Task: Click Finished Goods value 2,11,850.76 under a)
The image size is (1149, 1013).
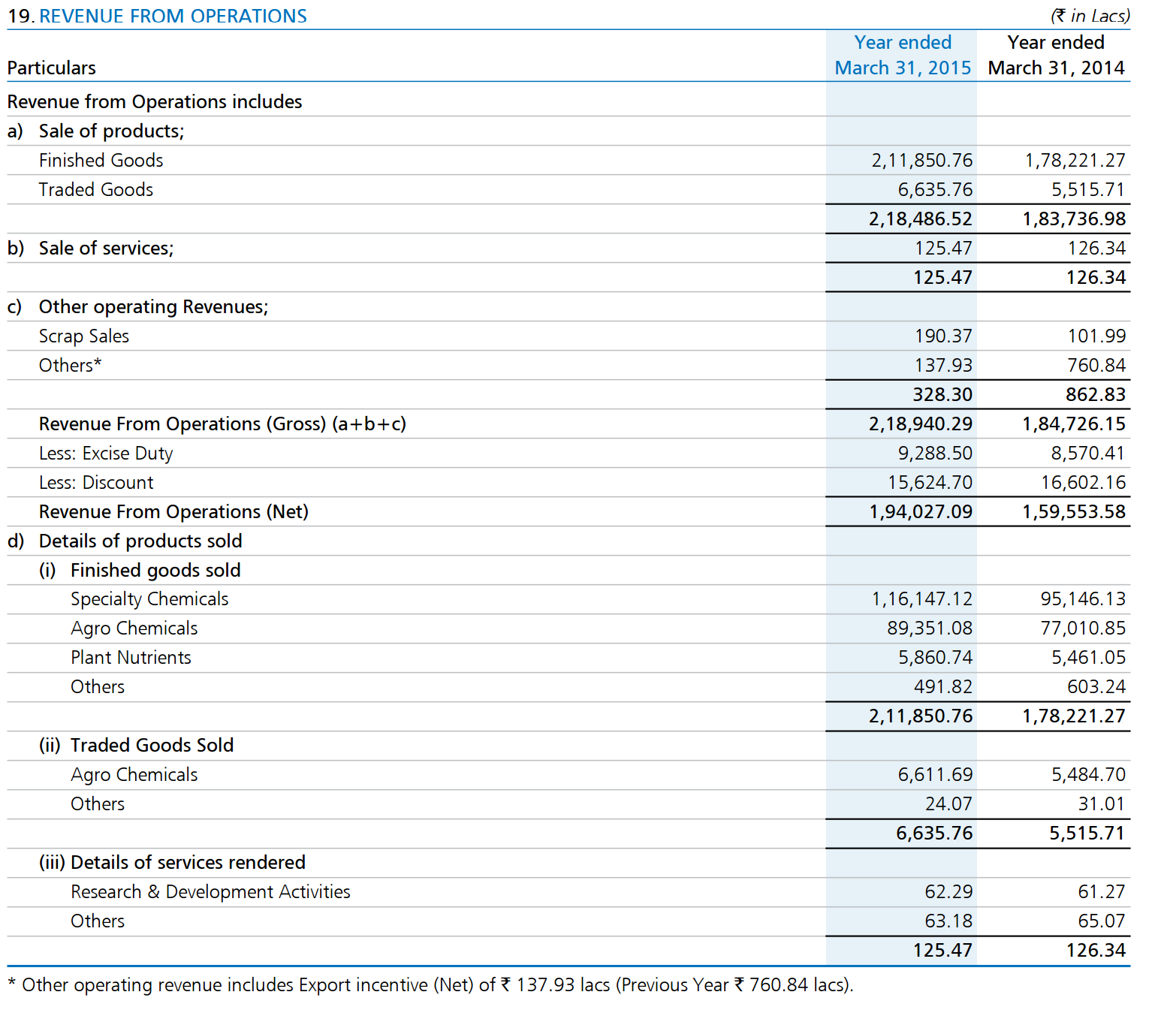Action: [922, 160]
